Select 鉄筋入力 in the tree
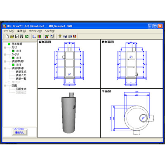165x165 pixels. pyautogui.click(x=21, y=75)
